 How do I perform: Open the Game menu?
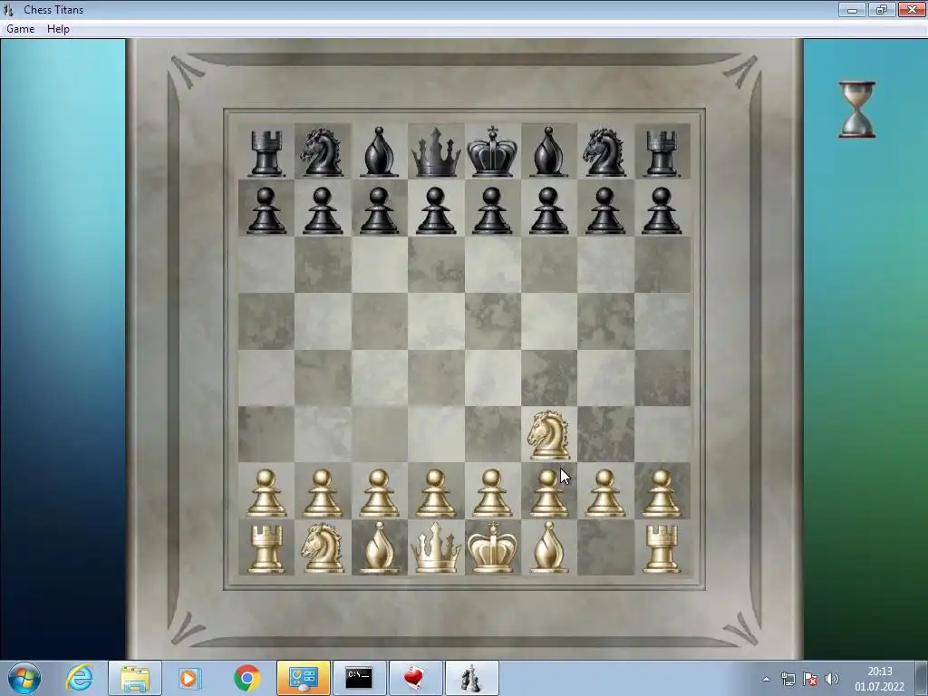pyautogui.click(x=20, y=29)
